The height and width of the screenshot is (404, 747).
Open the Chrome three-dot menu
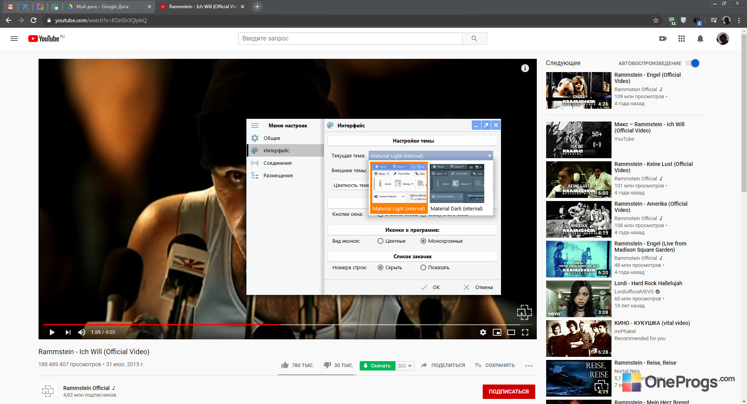coord(739,20)
